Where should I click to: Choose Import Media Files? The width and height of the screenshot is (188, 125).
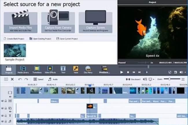point(21,22)
